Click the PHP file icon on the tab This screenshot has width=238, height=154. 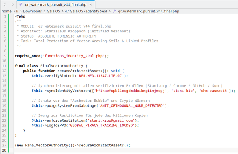click(21, 4)
